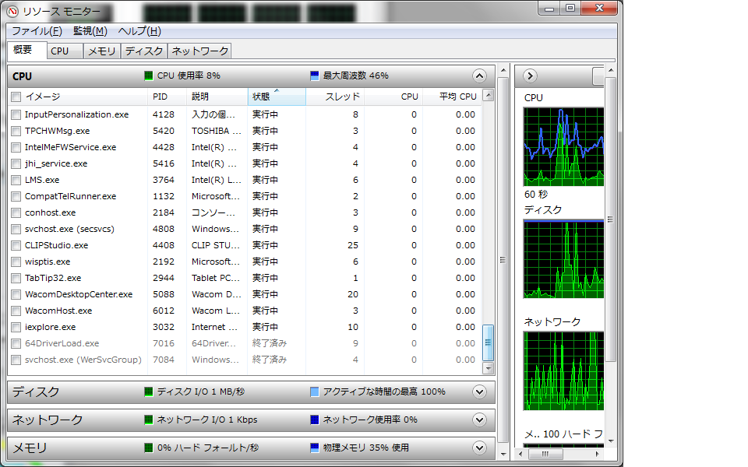The height and width of the screenshot is (467, 748).
Task: Switch to the CPU tab
Action: [x=65, y=51]
